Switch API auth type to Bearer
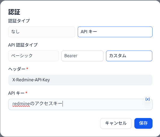The height and width of the screenshot is (137, 160). click(x=82, y=56)
